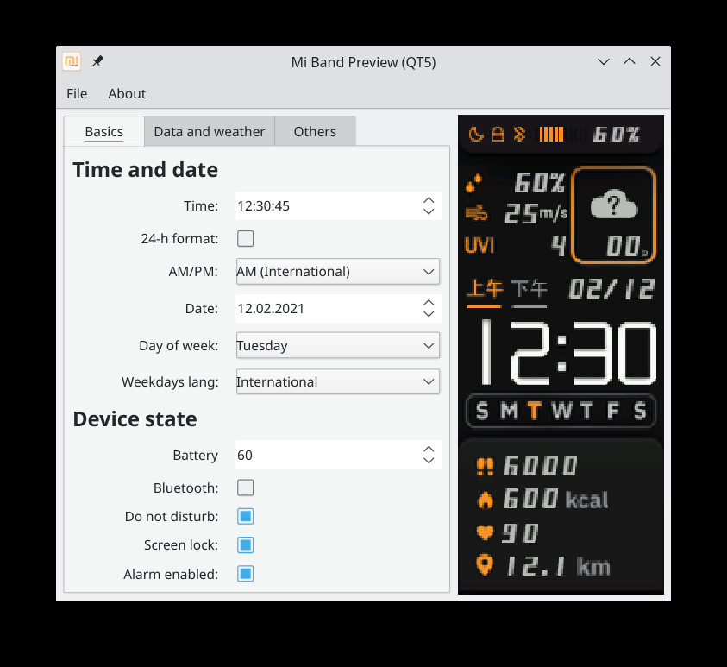Open the About menu
727x667 pixels.
(127, 94)
